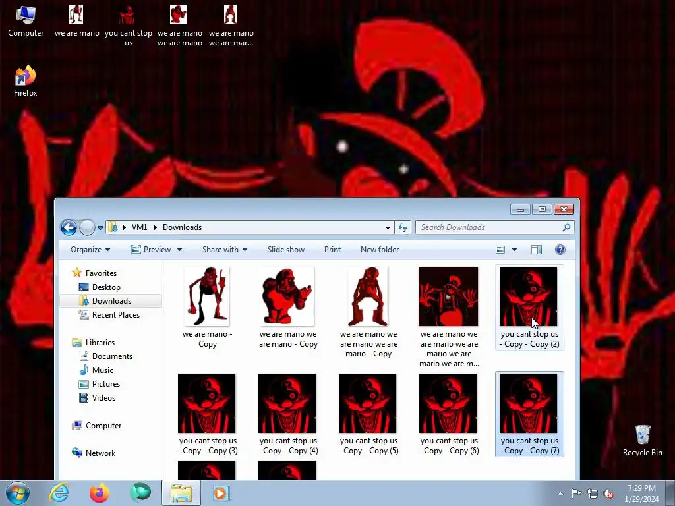Open Preview dropdown arrow
675x506 pixels.
(x=179, y=250)
